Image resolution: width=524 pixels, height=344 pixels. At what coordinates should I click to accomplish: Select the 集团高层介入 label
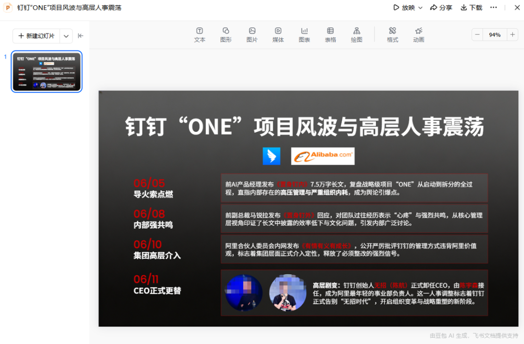tap(157, 256)
